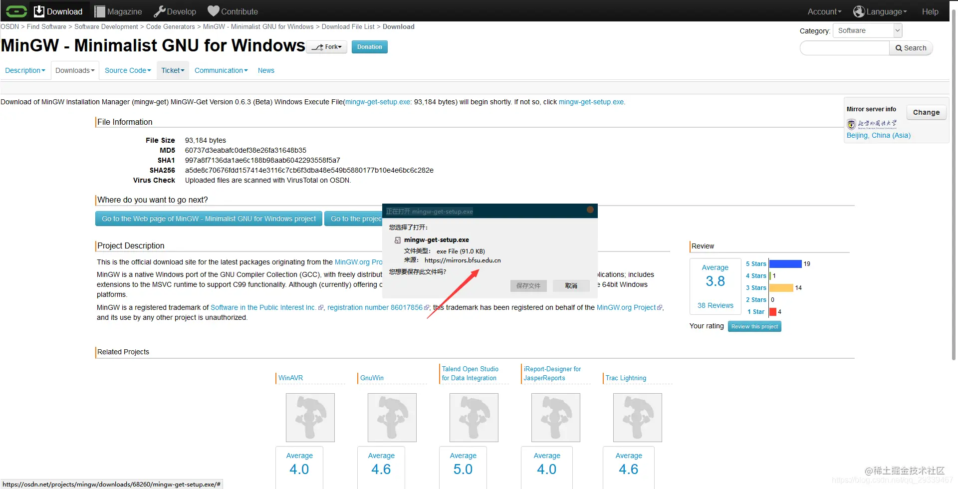958x489 pixels.
Task: Click the WinAVR project thumbnail
Action: click(x=310, y=418)
